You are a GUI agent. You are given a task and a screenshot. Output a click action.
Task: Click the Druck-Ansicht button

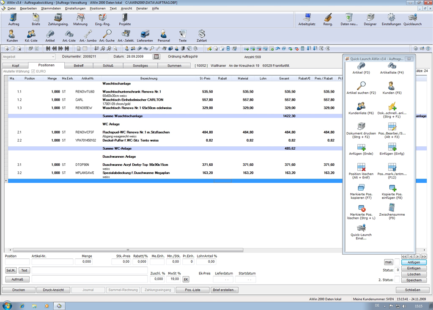(x=53, y=290)
